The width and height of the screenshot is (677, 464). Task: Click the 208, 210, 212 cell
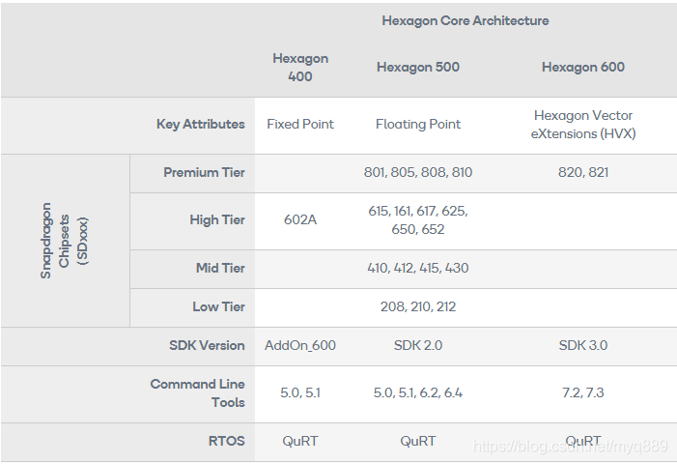point(418,306)
